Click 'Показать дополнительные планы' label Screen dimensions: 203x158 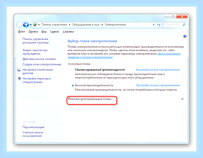pos(90,99)
